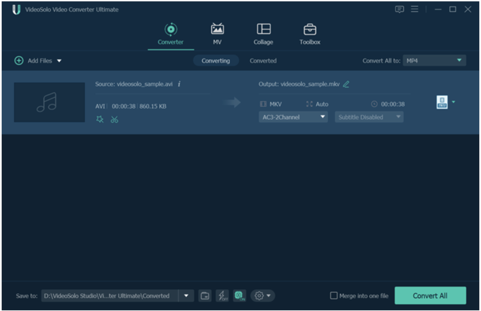
Task: Click the output duration 00:00:38
Action: click(x=393, y=104)
